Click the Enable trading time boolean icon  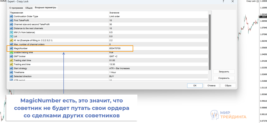coord(11,52)
